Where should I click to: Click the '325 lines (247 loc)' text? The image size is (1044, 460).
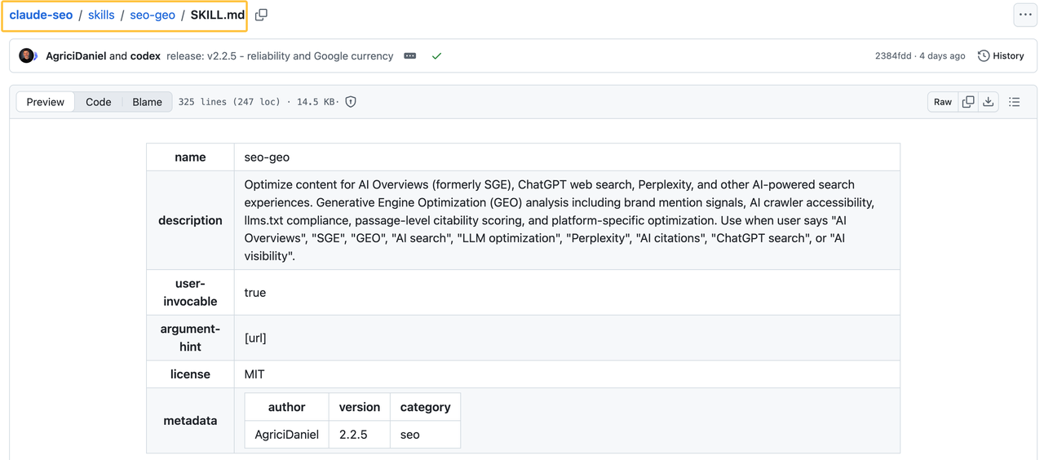click(228, 102)
